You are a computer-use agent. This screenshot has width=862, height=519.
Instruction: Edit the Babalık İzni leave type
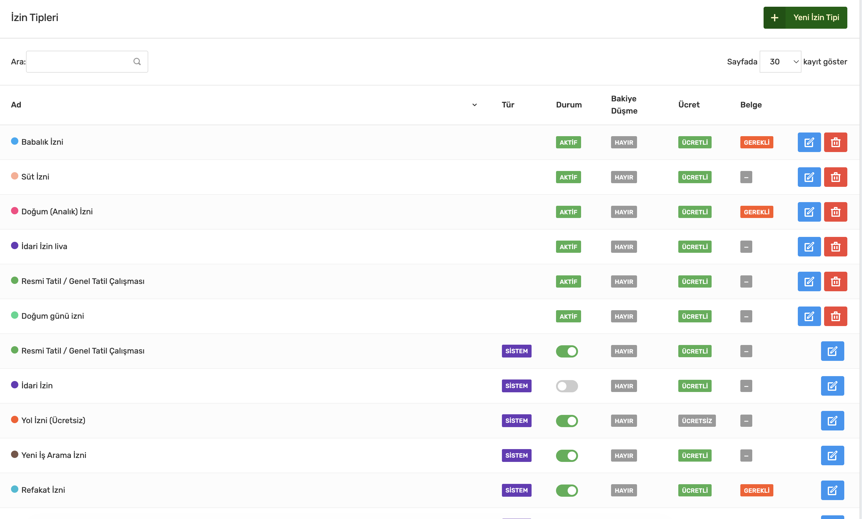(x=809, y=142)
